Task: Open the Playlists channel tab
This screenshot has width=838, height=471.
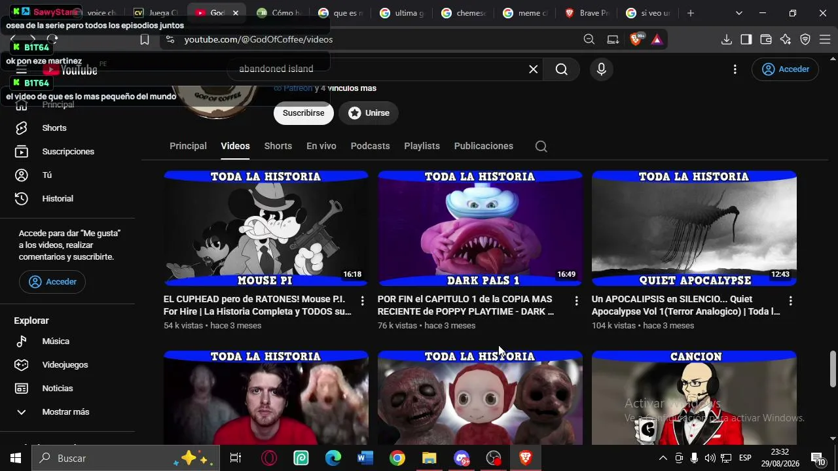Action: coord(422,146)
